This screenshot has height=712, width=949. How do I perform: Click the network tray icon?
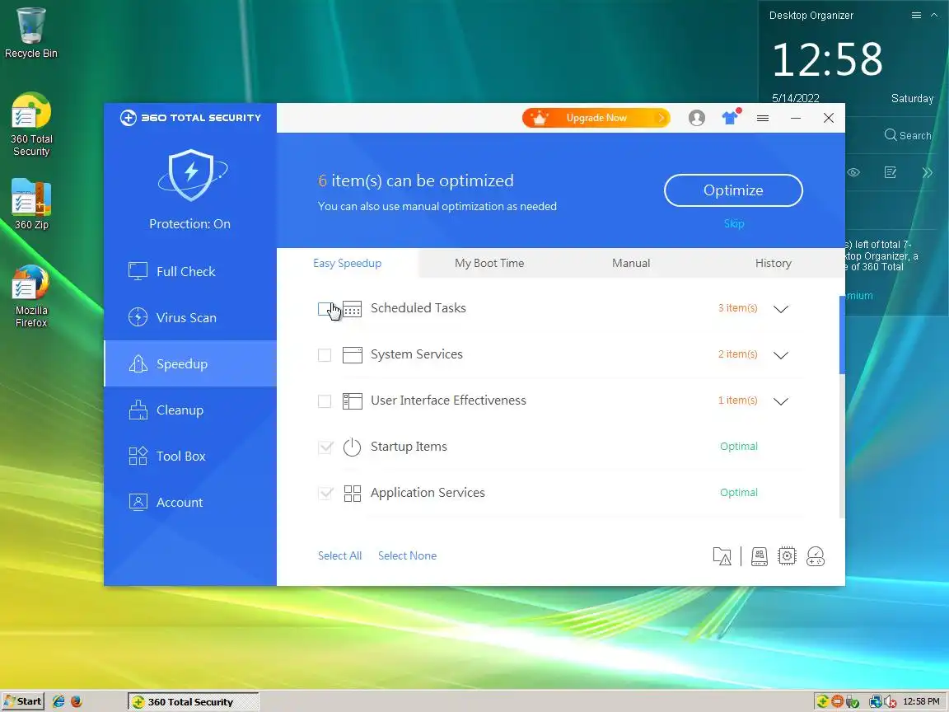coord(875,702)
